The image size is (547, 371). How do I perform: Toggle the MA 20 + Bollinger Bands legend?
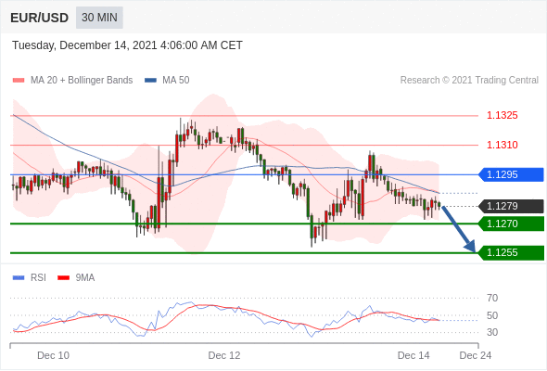[82, 81]
